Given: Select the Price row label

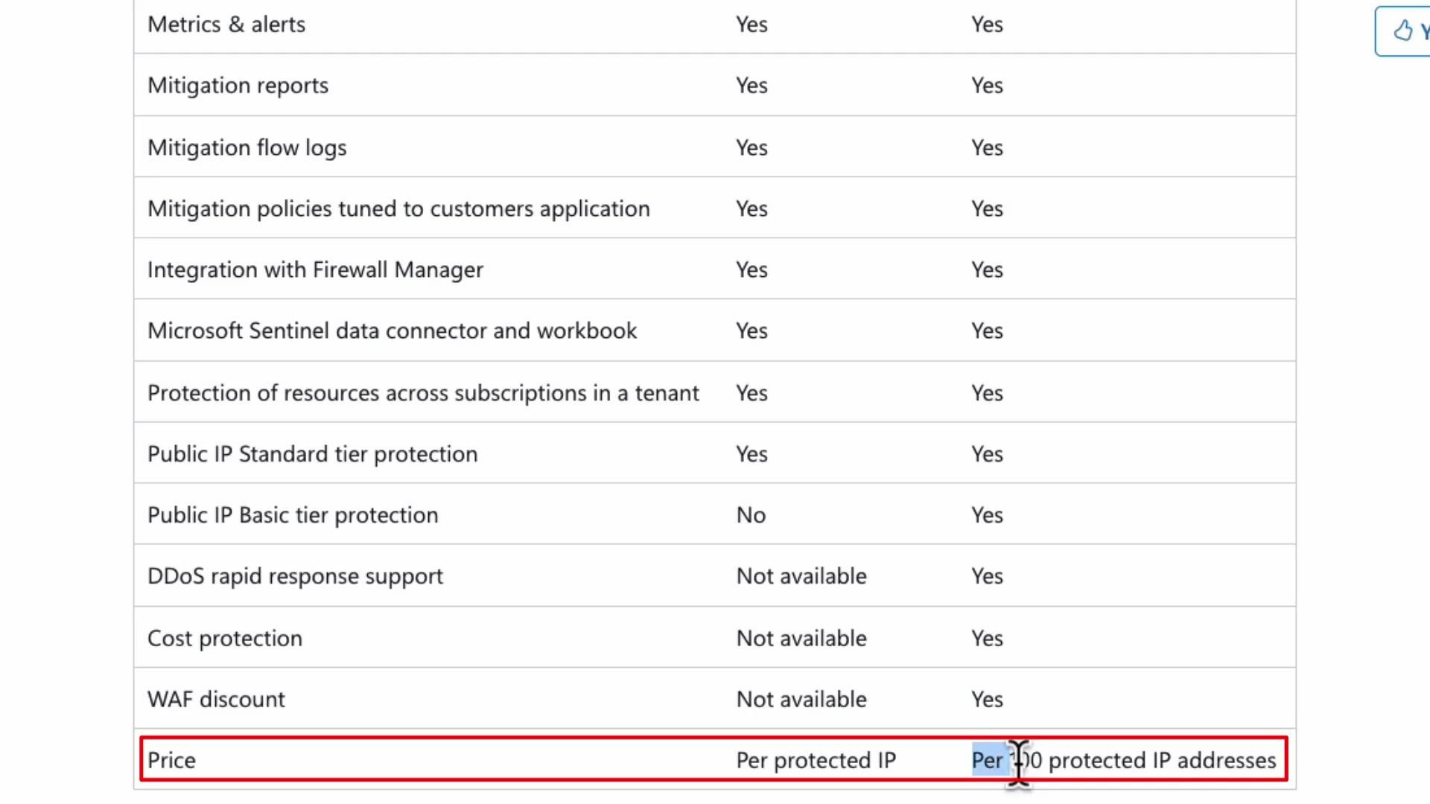Looking at the screenshot, I should tap(171, 760).
